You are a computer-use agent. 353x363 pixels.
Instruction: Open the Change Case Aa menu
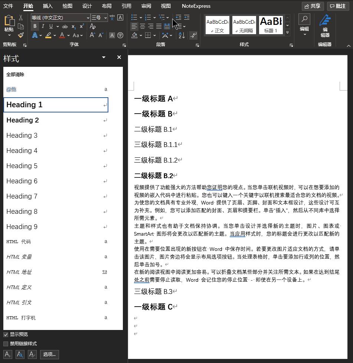(x=78, y=35)
